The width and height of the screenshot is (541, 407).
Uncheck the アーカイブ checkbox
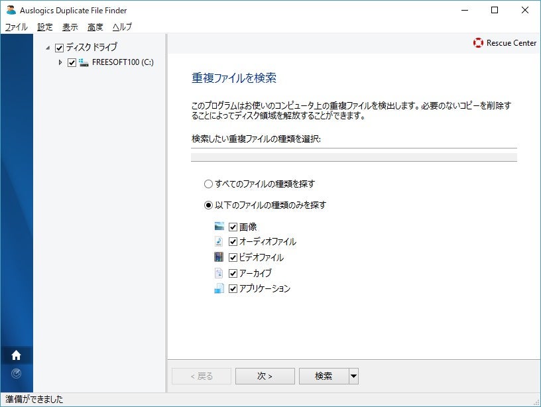pyautogui.click(x=233, y=273)
